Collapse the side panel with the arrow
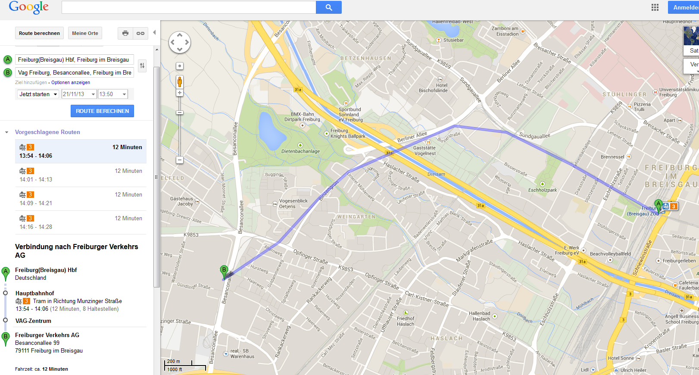 click(154, 32)
